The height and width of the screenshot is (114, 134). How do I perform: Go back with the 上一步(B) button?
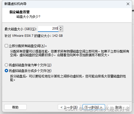[69, 107]
